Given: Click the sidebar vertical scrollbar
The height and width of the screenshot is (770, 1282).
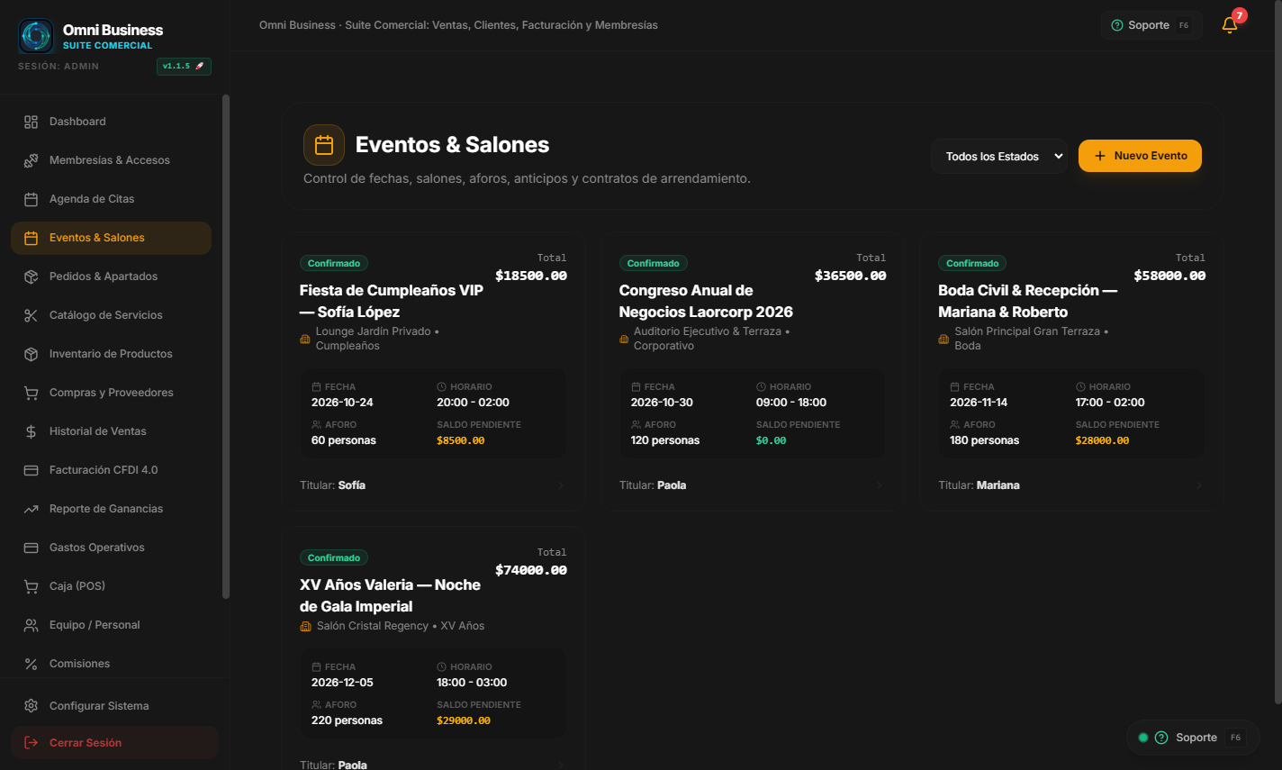Looking at the screenshot, I should 226,347.
